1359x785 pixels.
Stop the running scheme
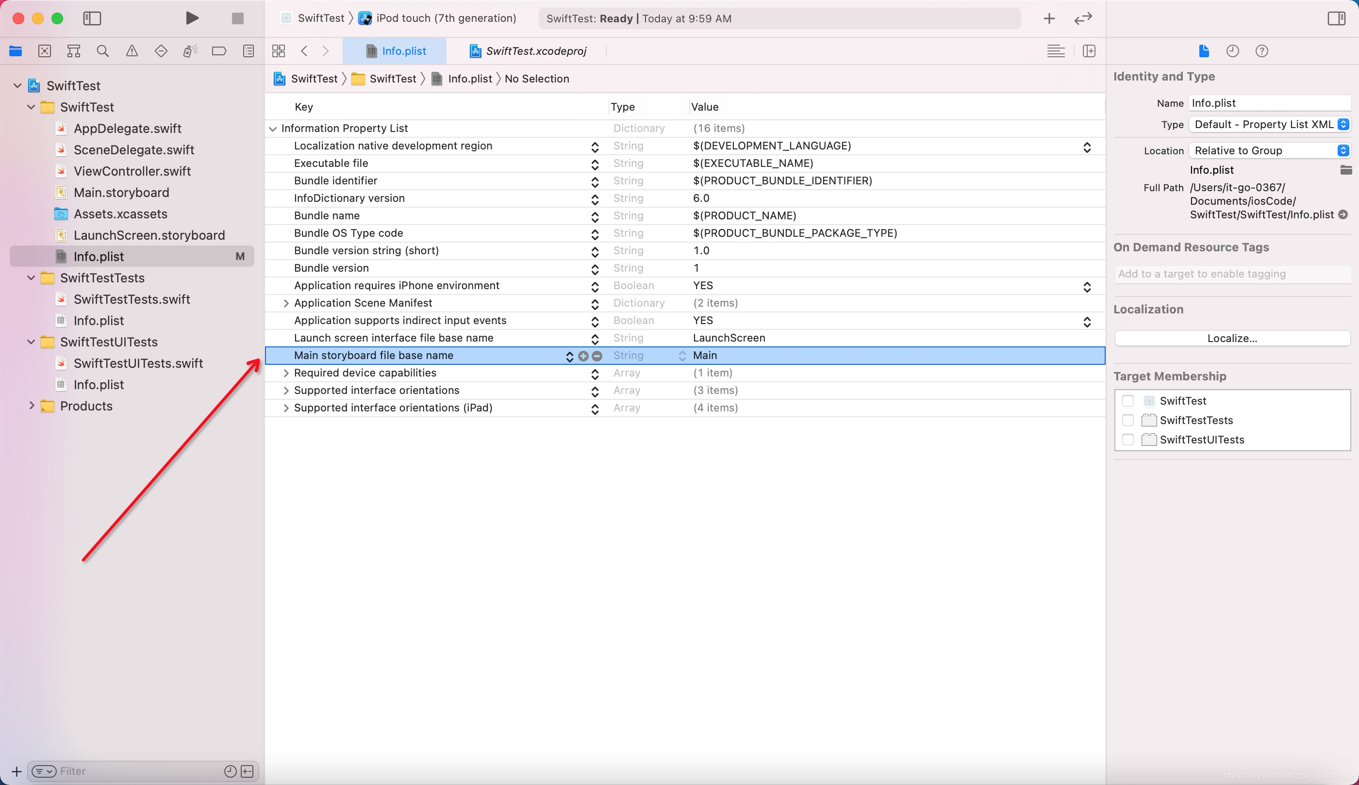click(238, 18)
